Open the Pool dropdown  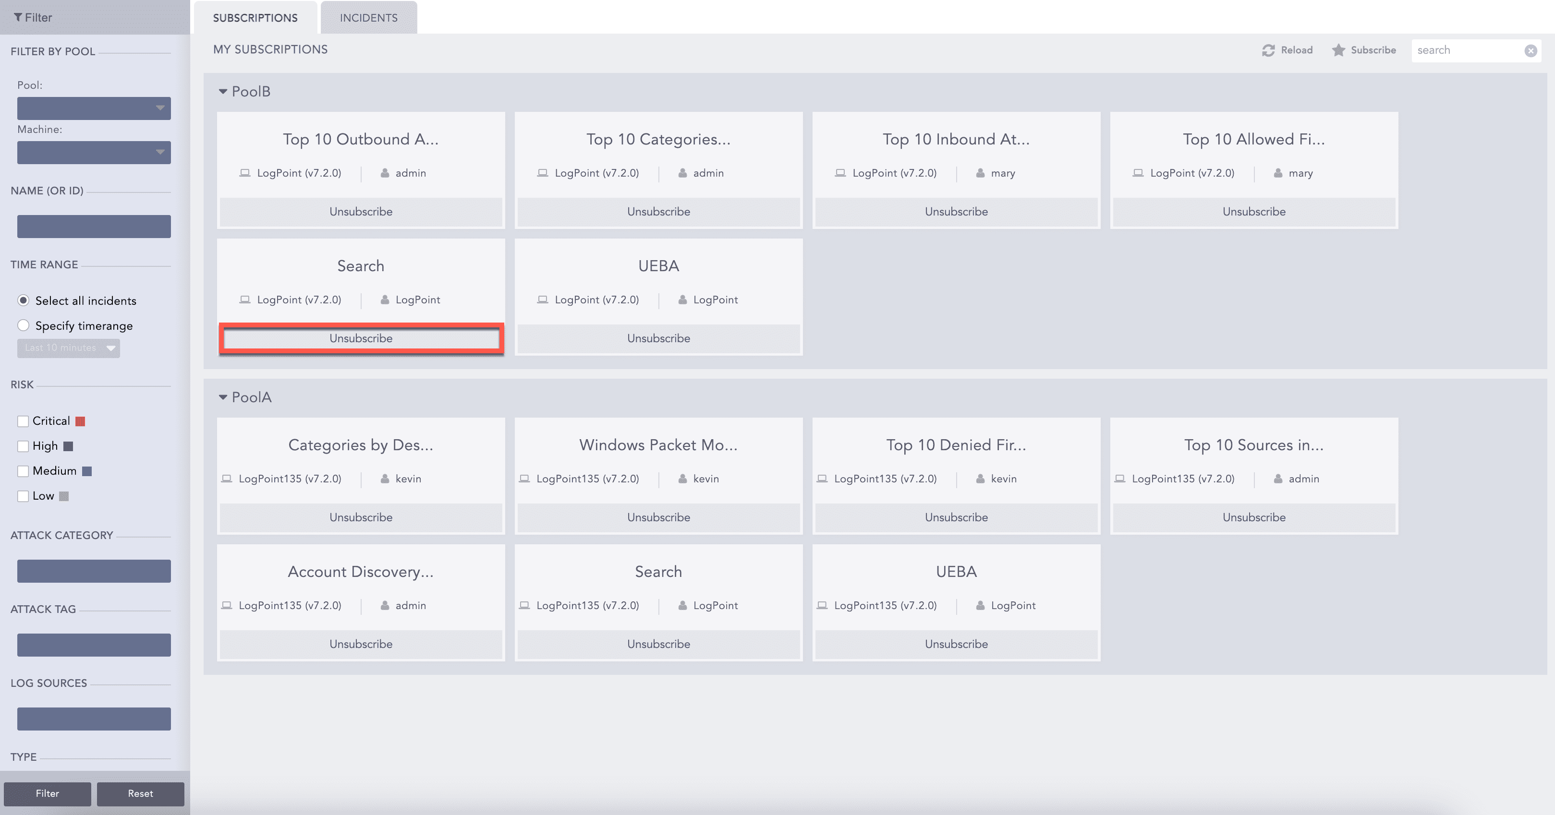(94, 108)
